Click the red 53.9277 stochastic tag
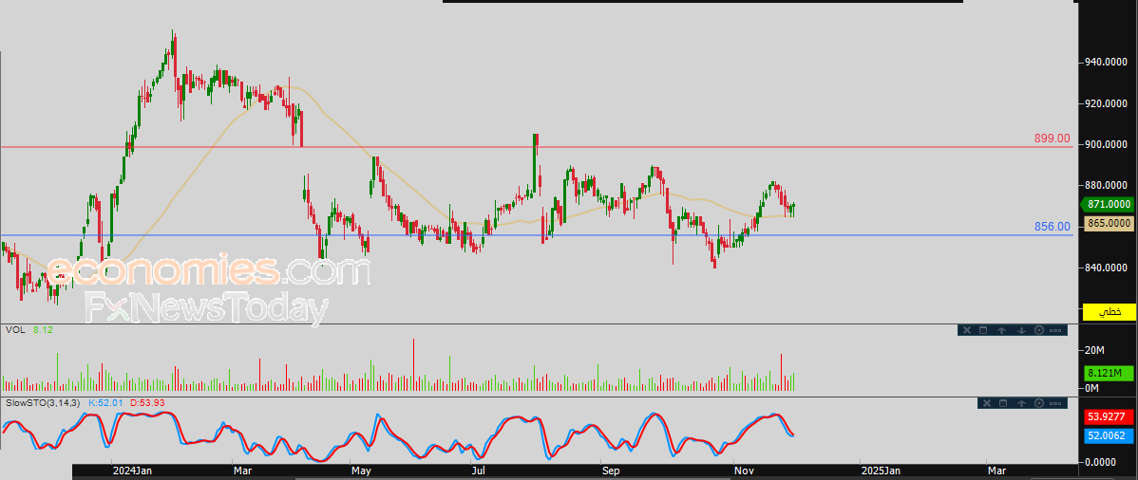1138x480 pixels. [x=1109, y=417]
